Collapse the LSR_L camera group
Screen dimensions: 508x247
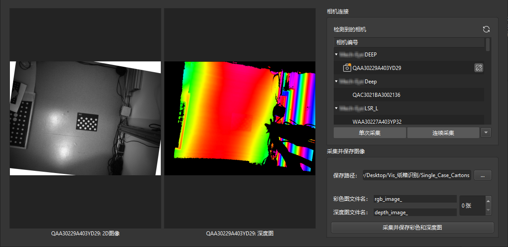point(336,108)
